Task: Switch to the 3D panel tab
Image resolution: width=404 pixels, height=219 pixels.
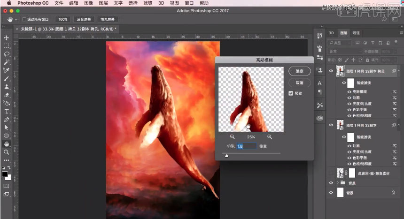Action: coord(331,33)
